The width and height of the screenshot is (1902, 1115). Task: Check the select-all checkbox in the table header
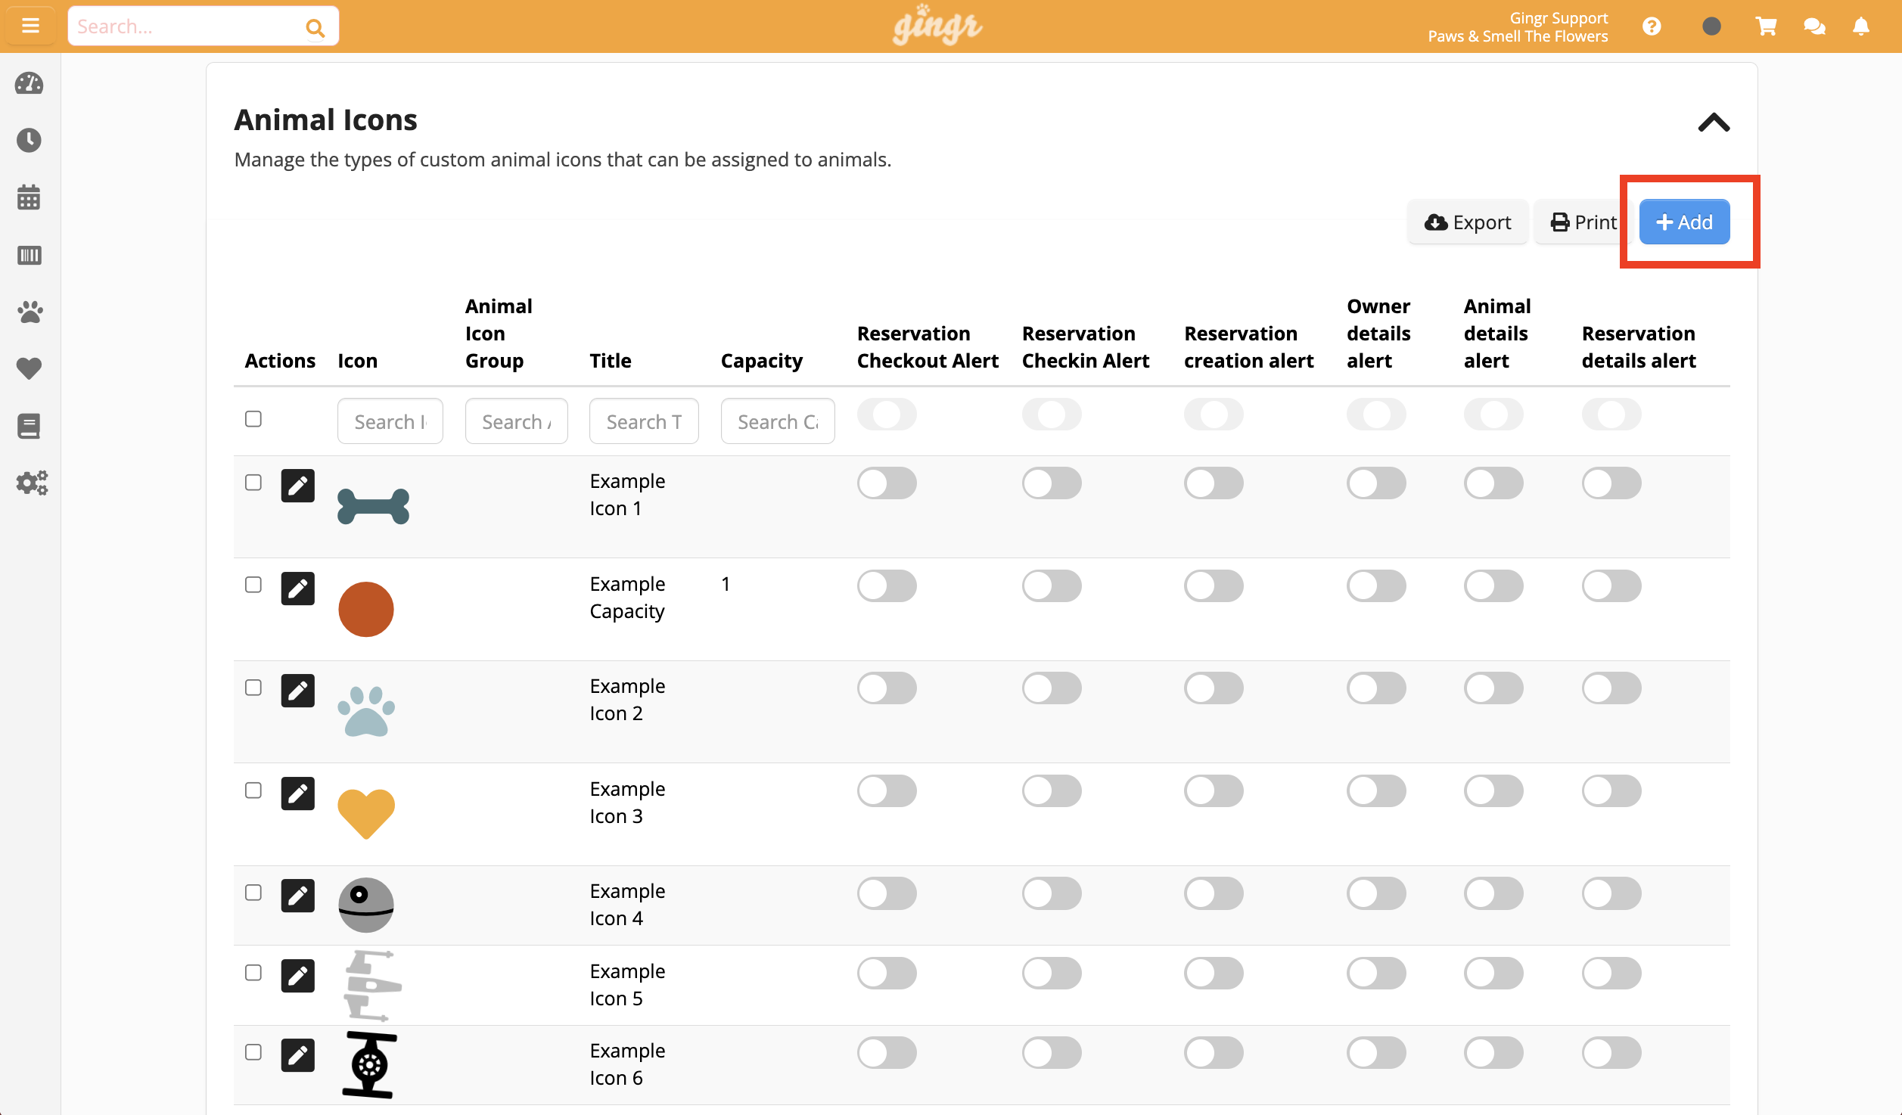253,418
